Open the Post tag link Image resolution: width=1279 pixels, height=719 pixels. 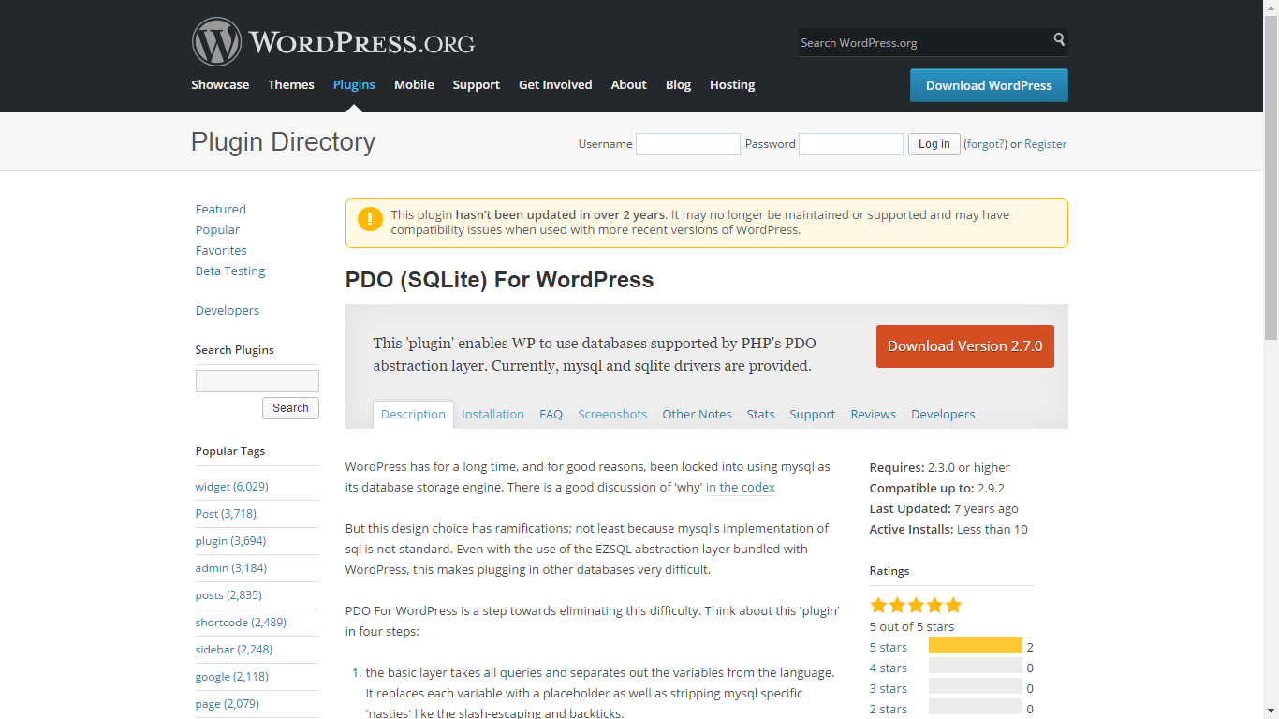(226, 514)
